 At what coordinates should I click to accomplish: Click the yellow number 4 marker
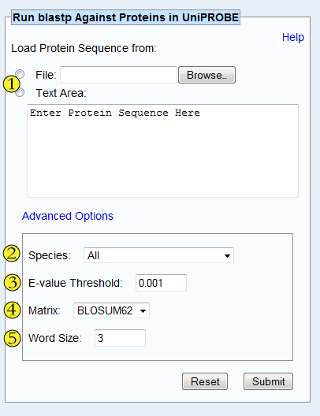12,310
